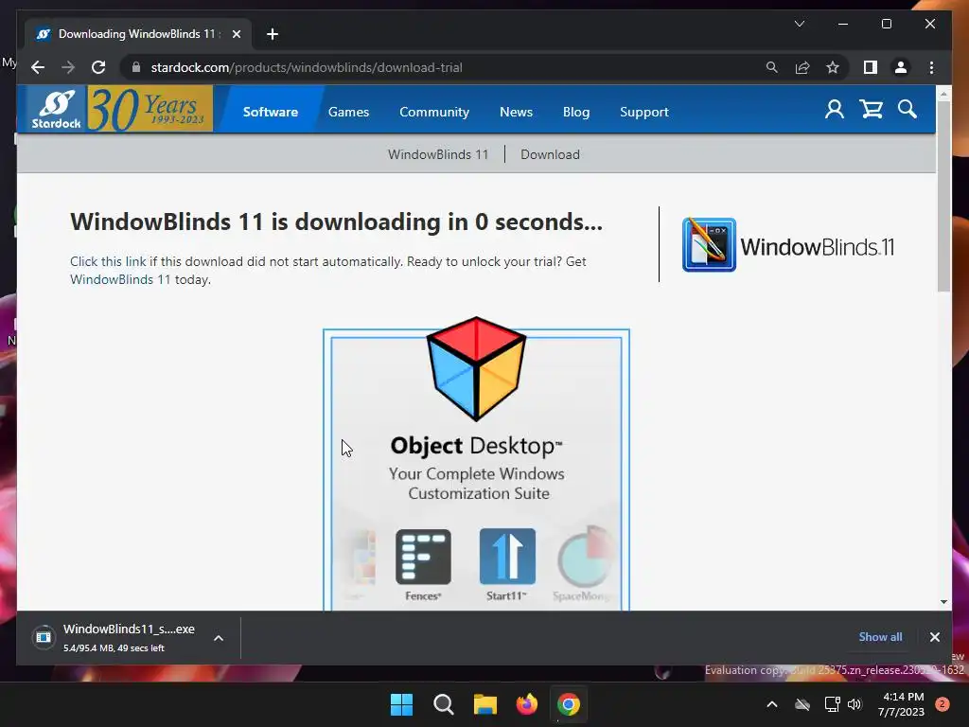Open the clock showing 4:14 PM
This screenshot has width=969, height=727.
pos(901,704)
